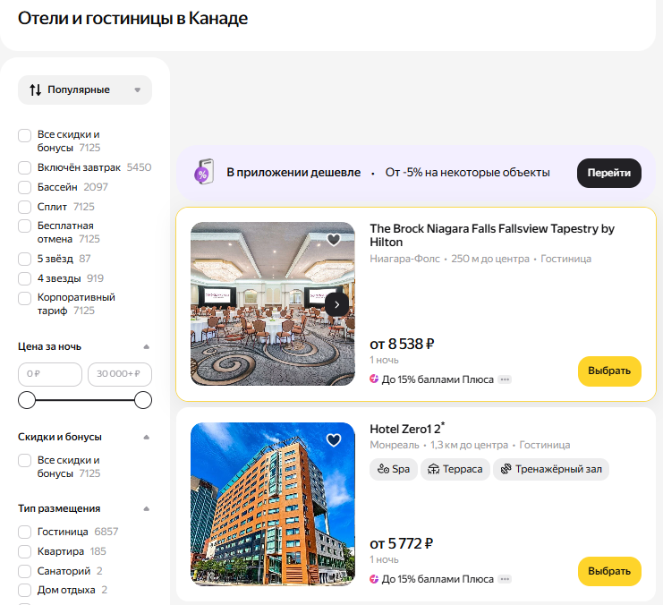663x605 pixels.
Task: Enable the Включён завтрак filter
Action: click(25, 167)
